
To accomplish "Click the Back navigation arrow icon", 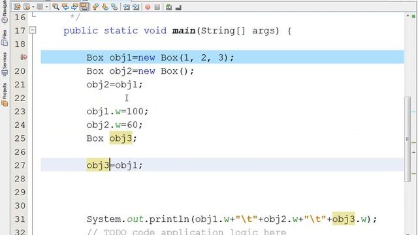I will 27,7.
